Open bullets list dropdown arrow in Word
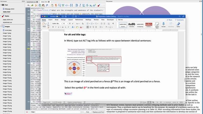This screenshot has height=114, width=203. (89, 24)
